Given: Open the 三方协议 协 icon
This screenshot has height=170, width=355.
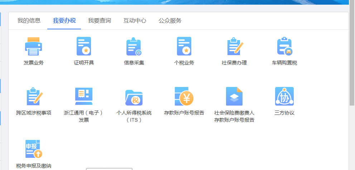Looking at the screenshot, I should pyautogui.click(x=284, y=96).
